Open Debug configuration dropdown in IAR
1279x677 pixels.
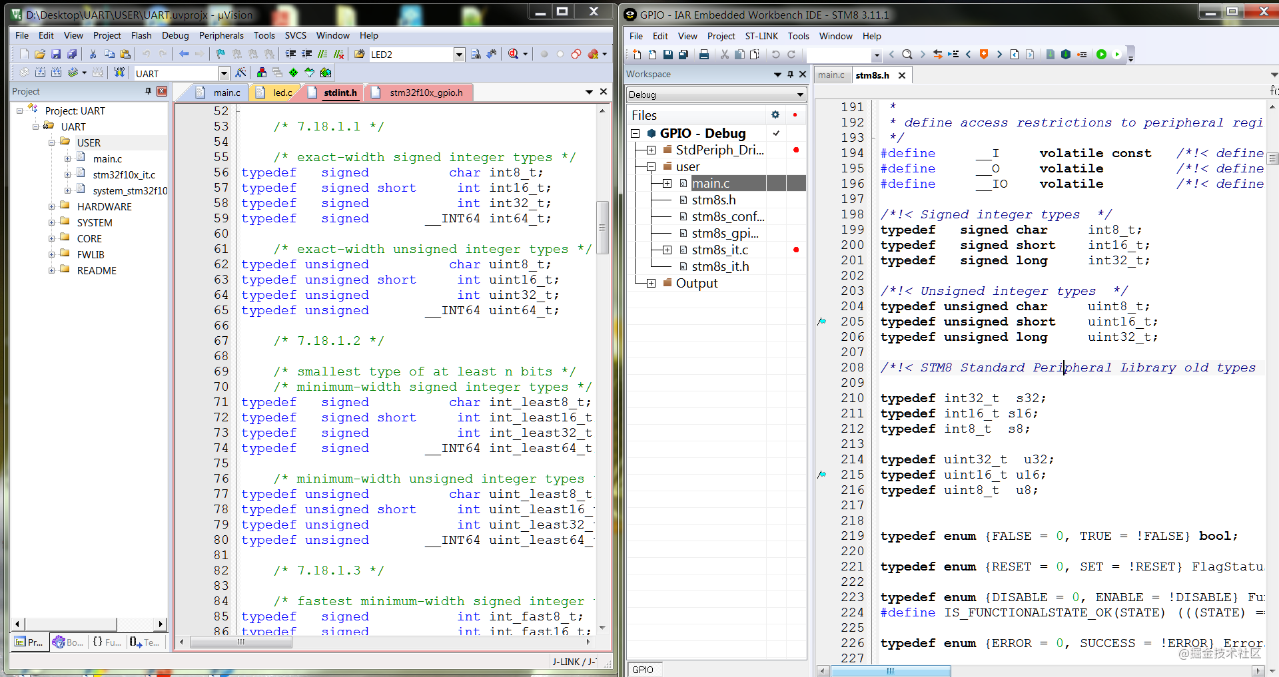tap(800, 95)
